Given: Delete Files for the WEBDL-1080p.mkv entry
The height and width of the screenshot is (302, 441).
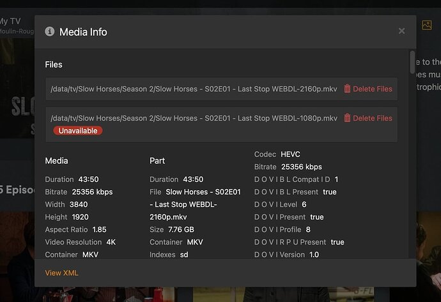Looking at the screenshot, I should pyautogui.click(x=368, y=118).
